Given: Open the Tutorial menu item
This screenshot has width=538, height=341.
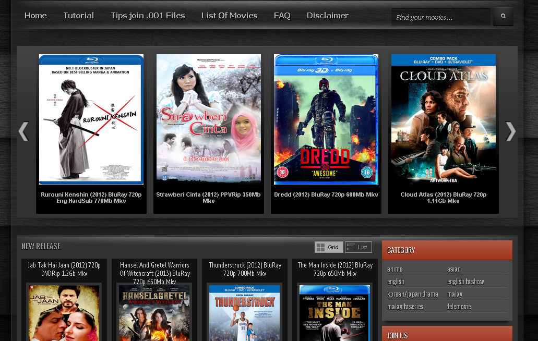Looking at the screenshot, I should (79, 16).
